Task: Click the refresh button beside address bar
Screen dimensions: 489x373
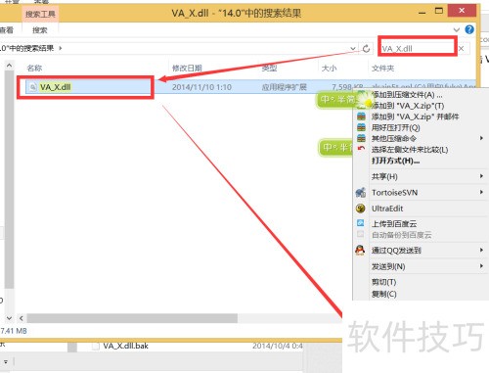Action: click(x=366, y=49)
